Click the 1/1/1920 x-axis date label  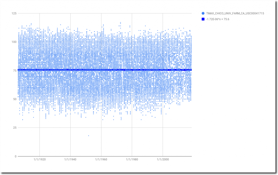coord(40,160)
